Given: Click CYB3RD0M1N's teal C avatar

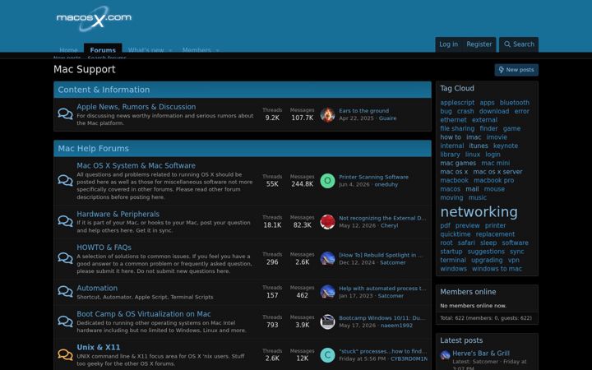Looking at the screenshot, I should 327,355.
